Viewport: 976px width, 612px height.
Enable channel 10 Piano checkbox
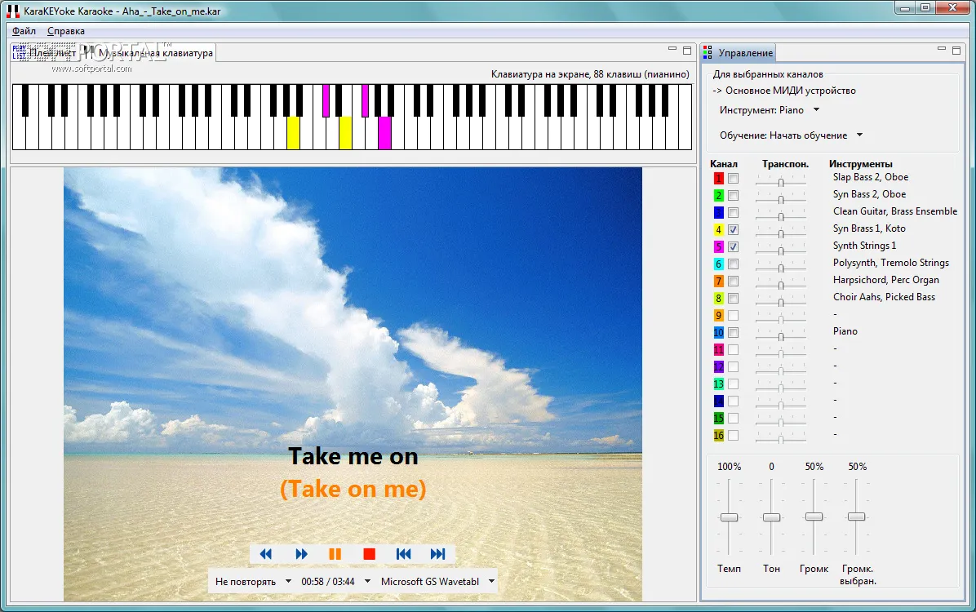point(734,332)
